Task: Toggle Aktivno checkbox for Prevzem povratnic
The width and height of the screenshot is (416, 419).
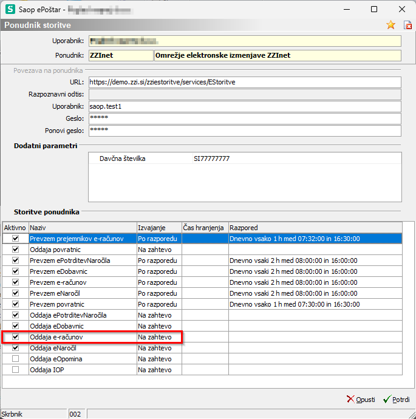Action: point(16,304)
